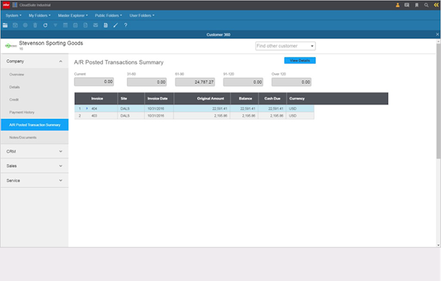Click row number 2 selector
The image size is (441, 281).
click(x=79, y=116)
